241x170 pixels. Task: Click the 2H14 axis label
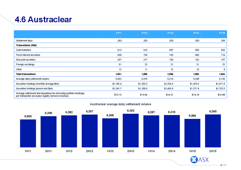tap(172, 151)
